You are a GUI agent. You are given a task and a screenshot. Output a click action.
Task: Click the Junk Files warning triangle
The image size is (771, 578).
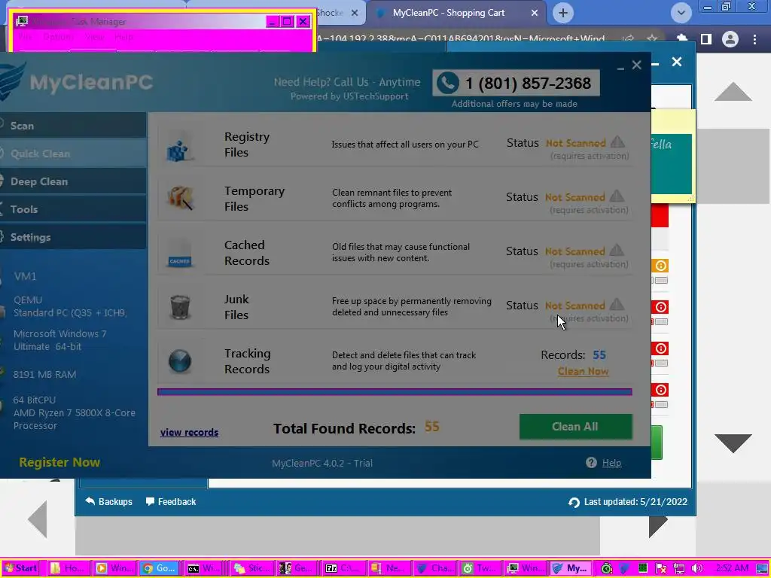(x=617, y=305)
